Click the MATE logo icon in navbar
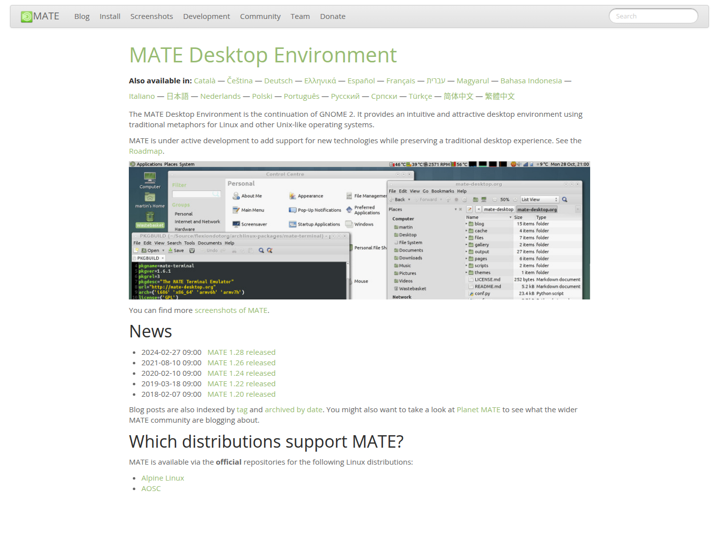Screen dimensions: 719x539 tap(26, 16)
